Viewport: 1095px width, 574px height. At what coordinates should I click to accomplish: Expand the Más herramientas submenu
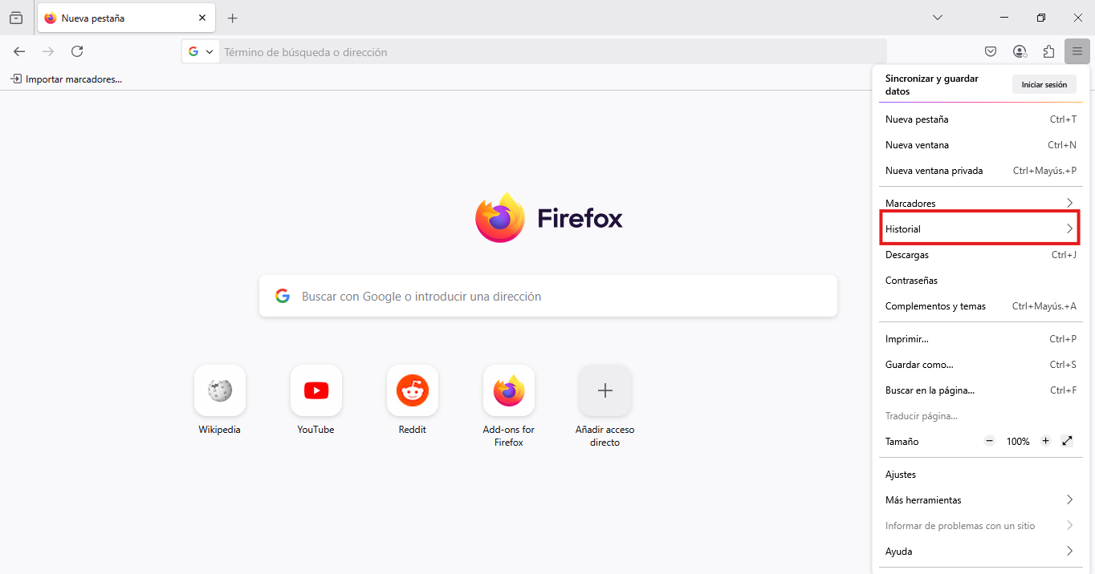coord(980,500)
